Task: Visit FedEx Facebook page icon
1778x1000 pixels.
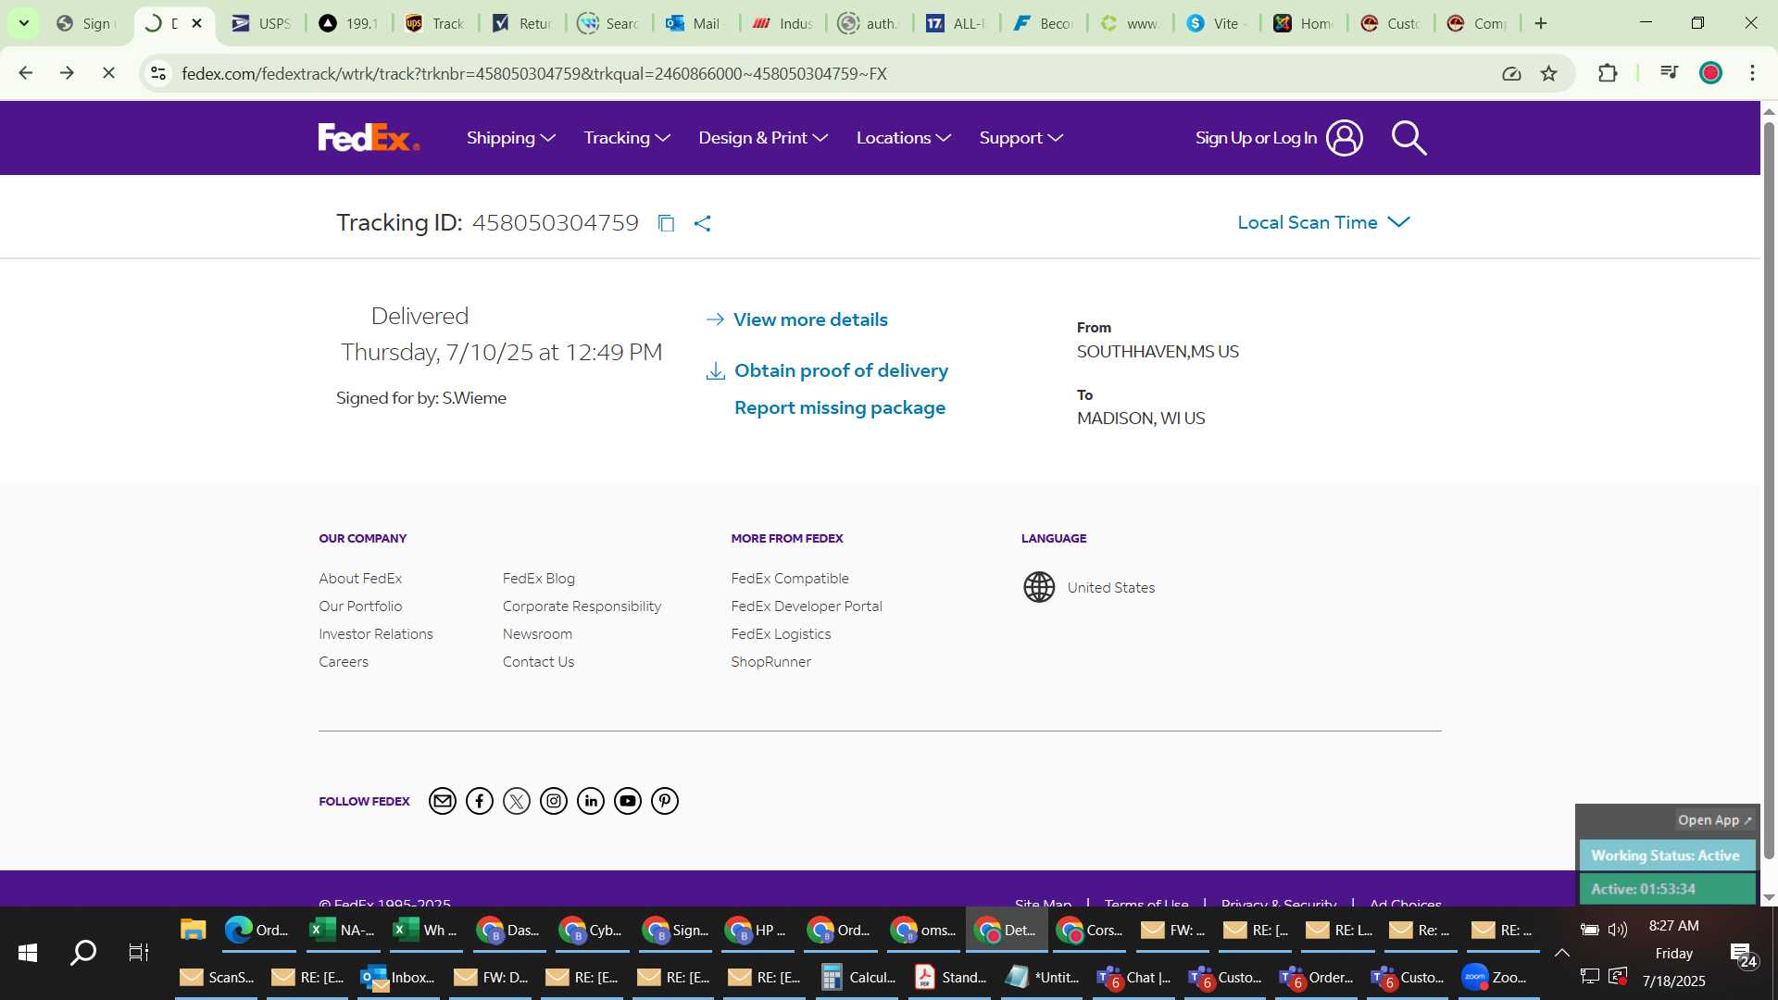Action: pyautogui.click(x=480, y=801)
